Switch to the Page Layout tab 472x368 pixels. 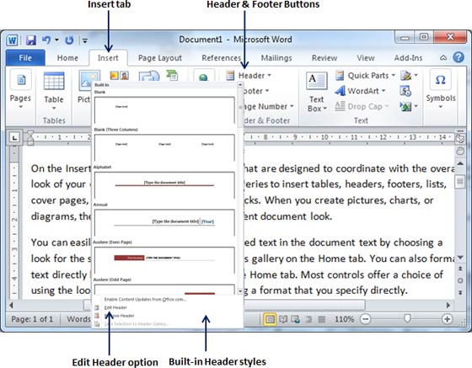(160, 58)
